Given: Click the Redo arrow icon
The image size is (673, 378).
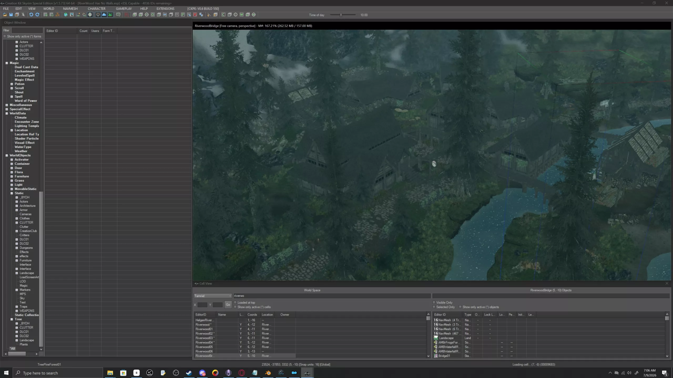Looking at the screenshot, I should click(x=37, y=15).
